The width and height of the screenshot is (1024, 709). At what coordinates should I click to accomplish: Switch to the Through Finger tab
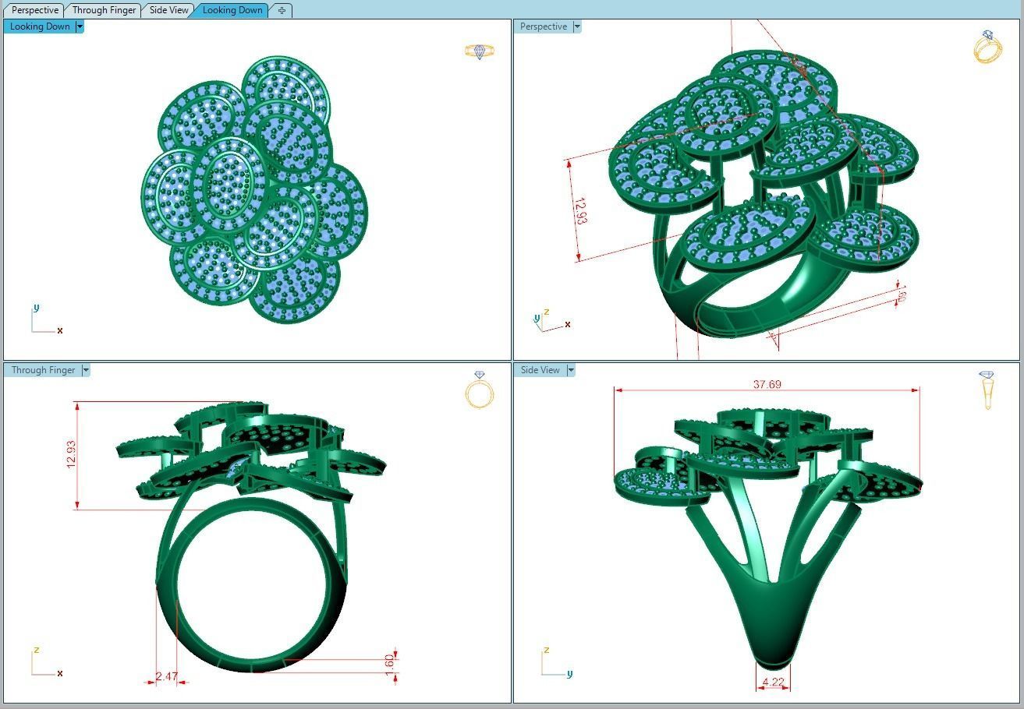point(104,10)
